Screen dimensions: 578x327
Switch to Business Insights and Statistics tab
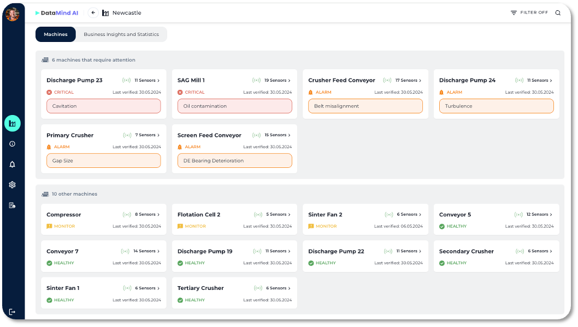[121, 34]
